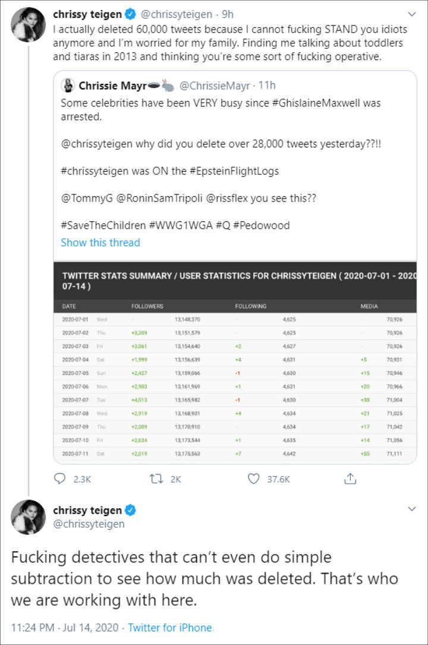Click the @RoninSamTripoli mention

(x=160, y=198)
